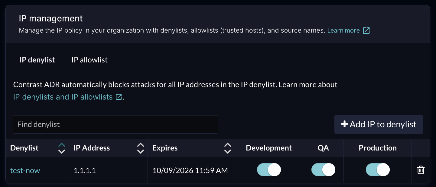This screenshot has width=436, height=187.
Task: Toggle Production switch for test-now
Action: click(378, 170)
